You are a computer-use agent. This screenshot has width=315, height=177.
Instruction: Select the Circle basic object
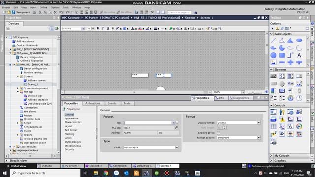point(273,55)
